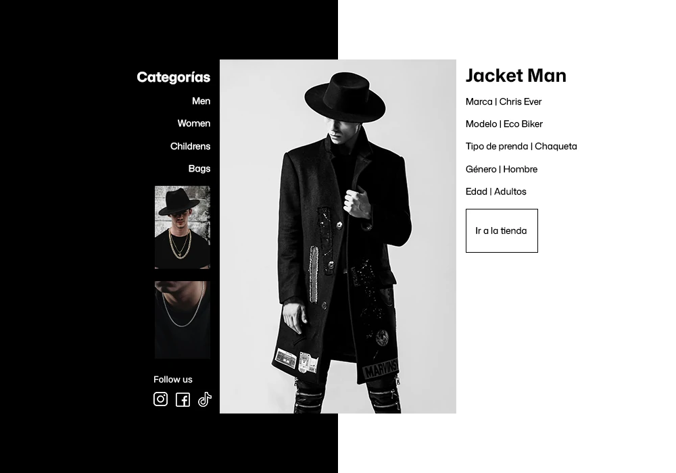Viewport: 676px width, 473px height.
Task: Click the Follow us label
Action: tap(173, 380)
